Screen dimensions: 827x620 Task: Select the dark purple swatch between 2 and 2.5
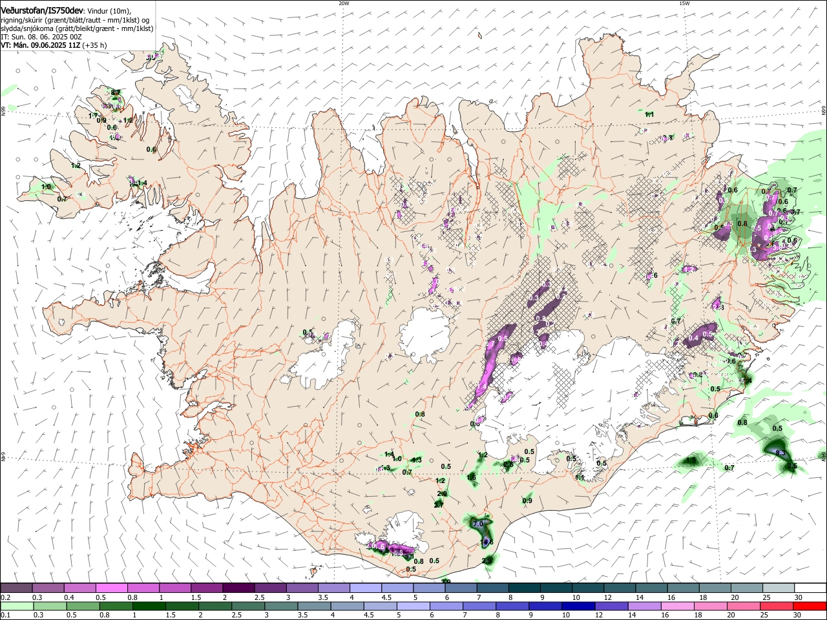[x=238, y=588]
